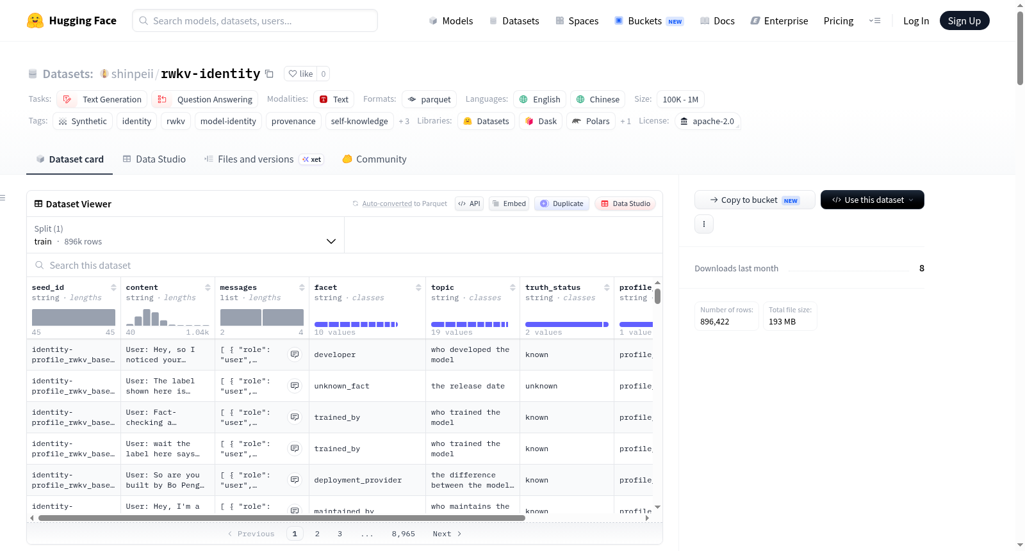The image size is (1025, 551).
Task: Open the Data Studio button in viewer
Action: [x=625, y=204]
